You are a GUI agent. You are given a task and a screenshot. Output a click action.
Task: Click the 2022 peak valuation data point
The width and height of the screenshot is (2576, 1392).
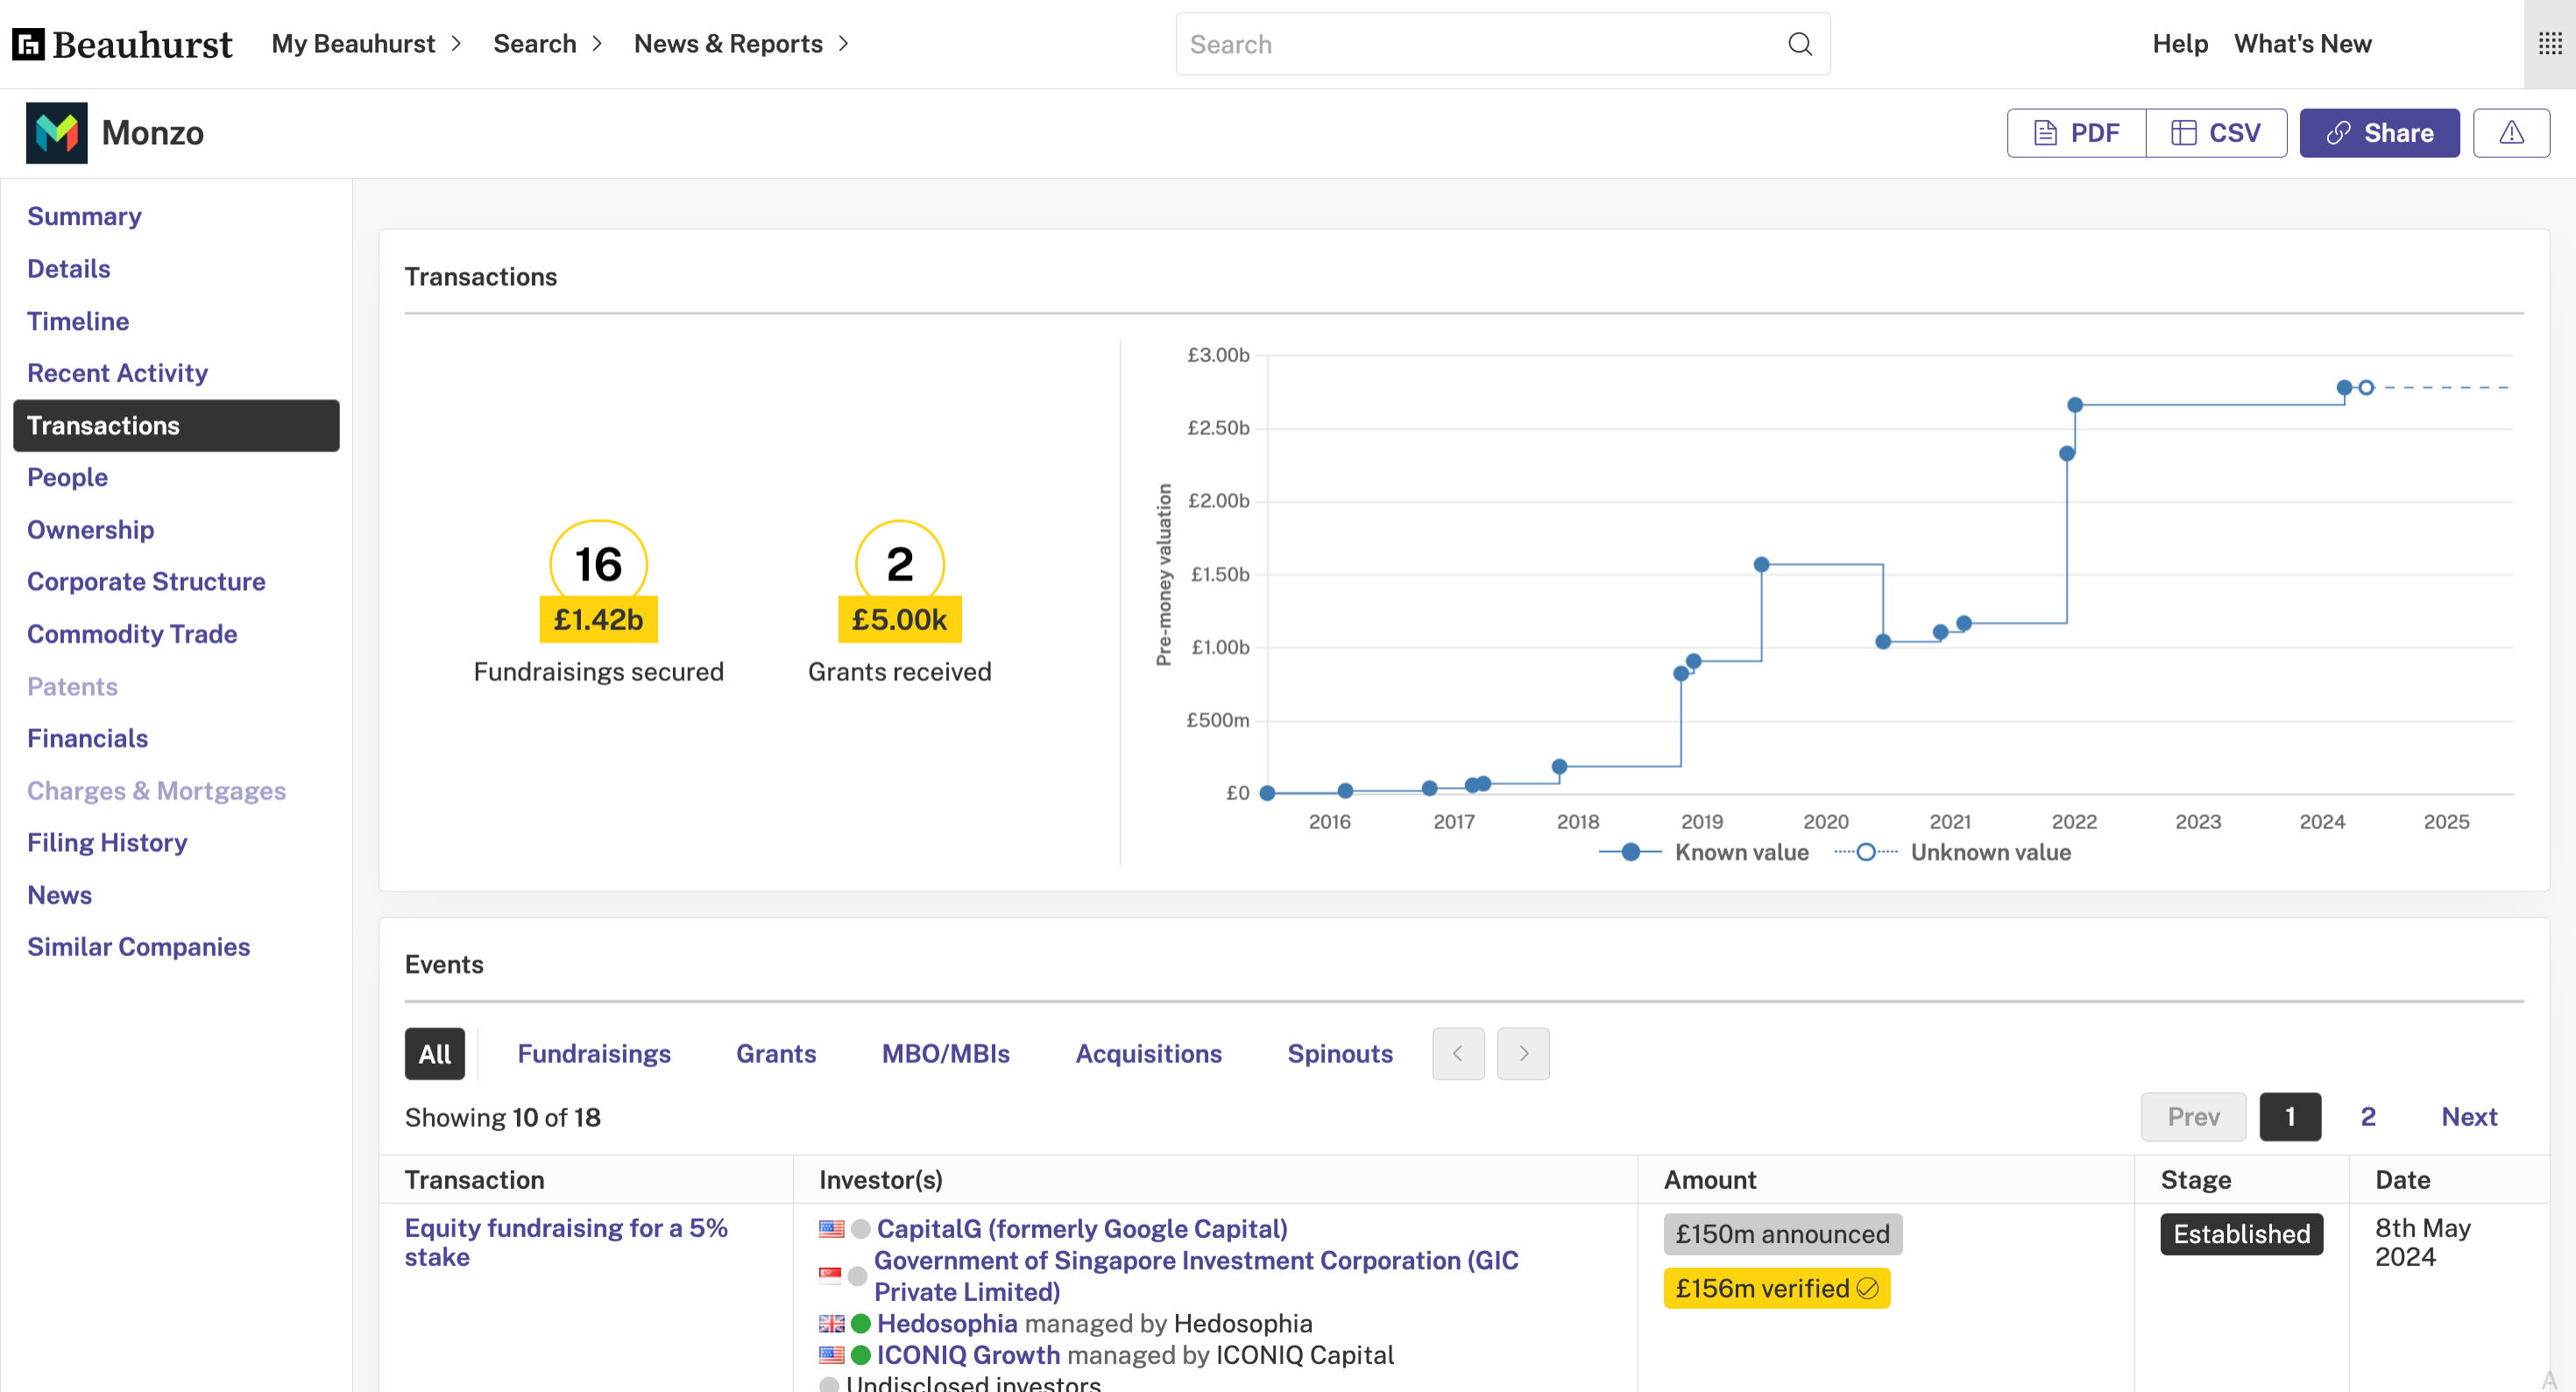[2075, 404]
